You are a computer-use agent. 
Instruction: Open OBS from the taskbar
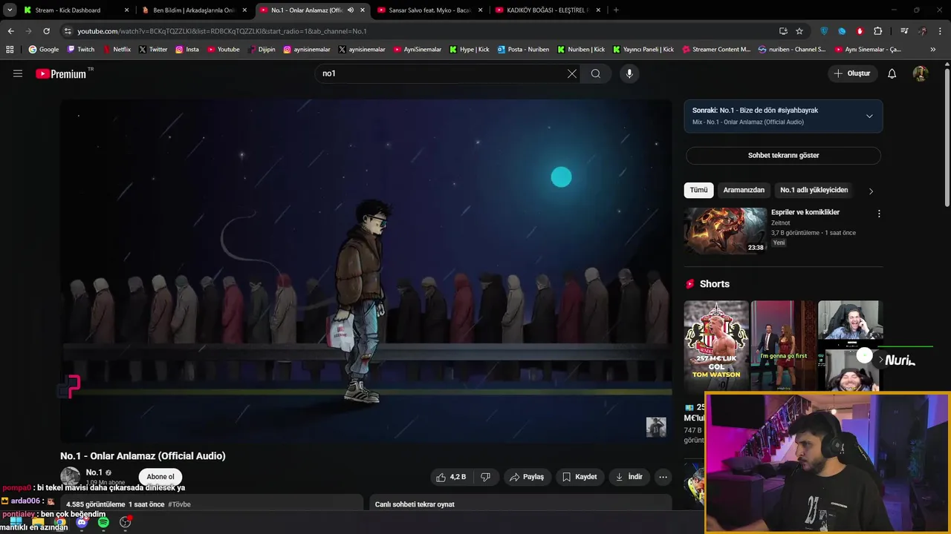(126, 522)
